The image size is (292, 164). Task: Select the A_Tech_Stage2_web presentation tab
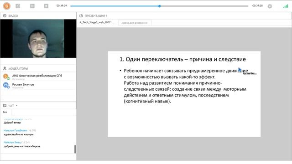(x=97, y=22)
